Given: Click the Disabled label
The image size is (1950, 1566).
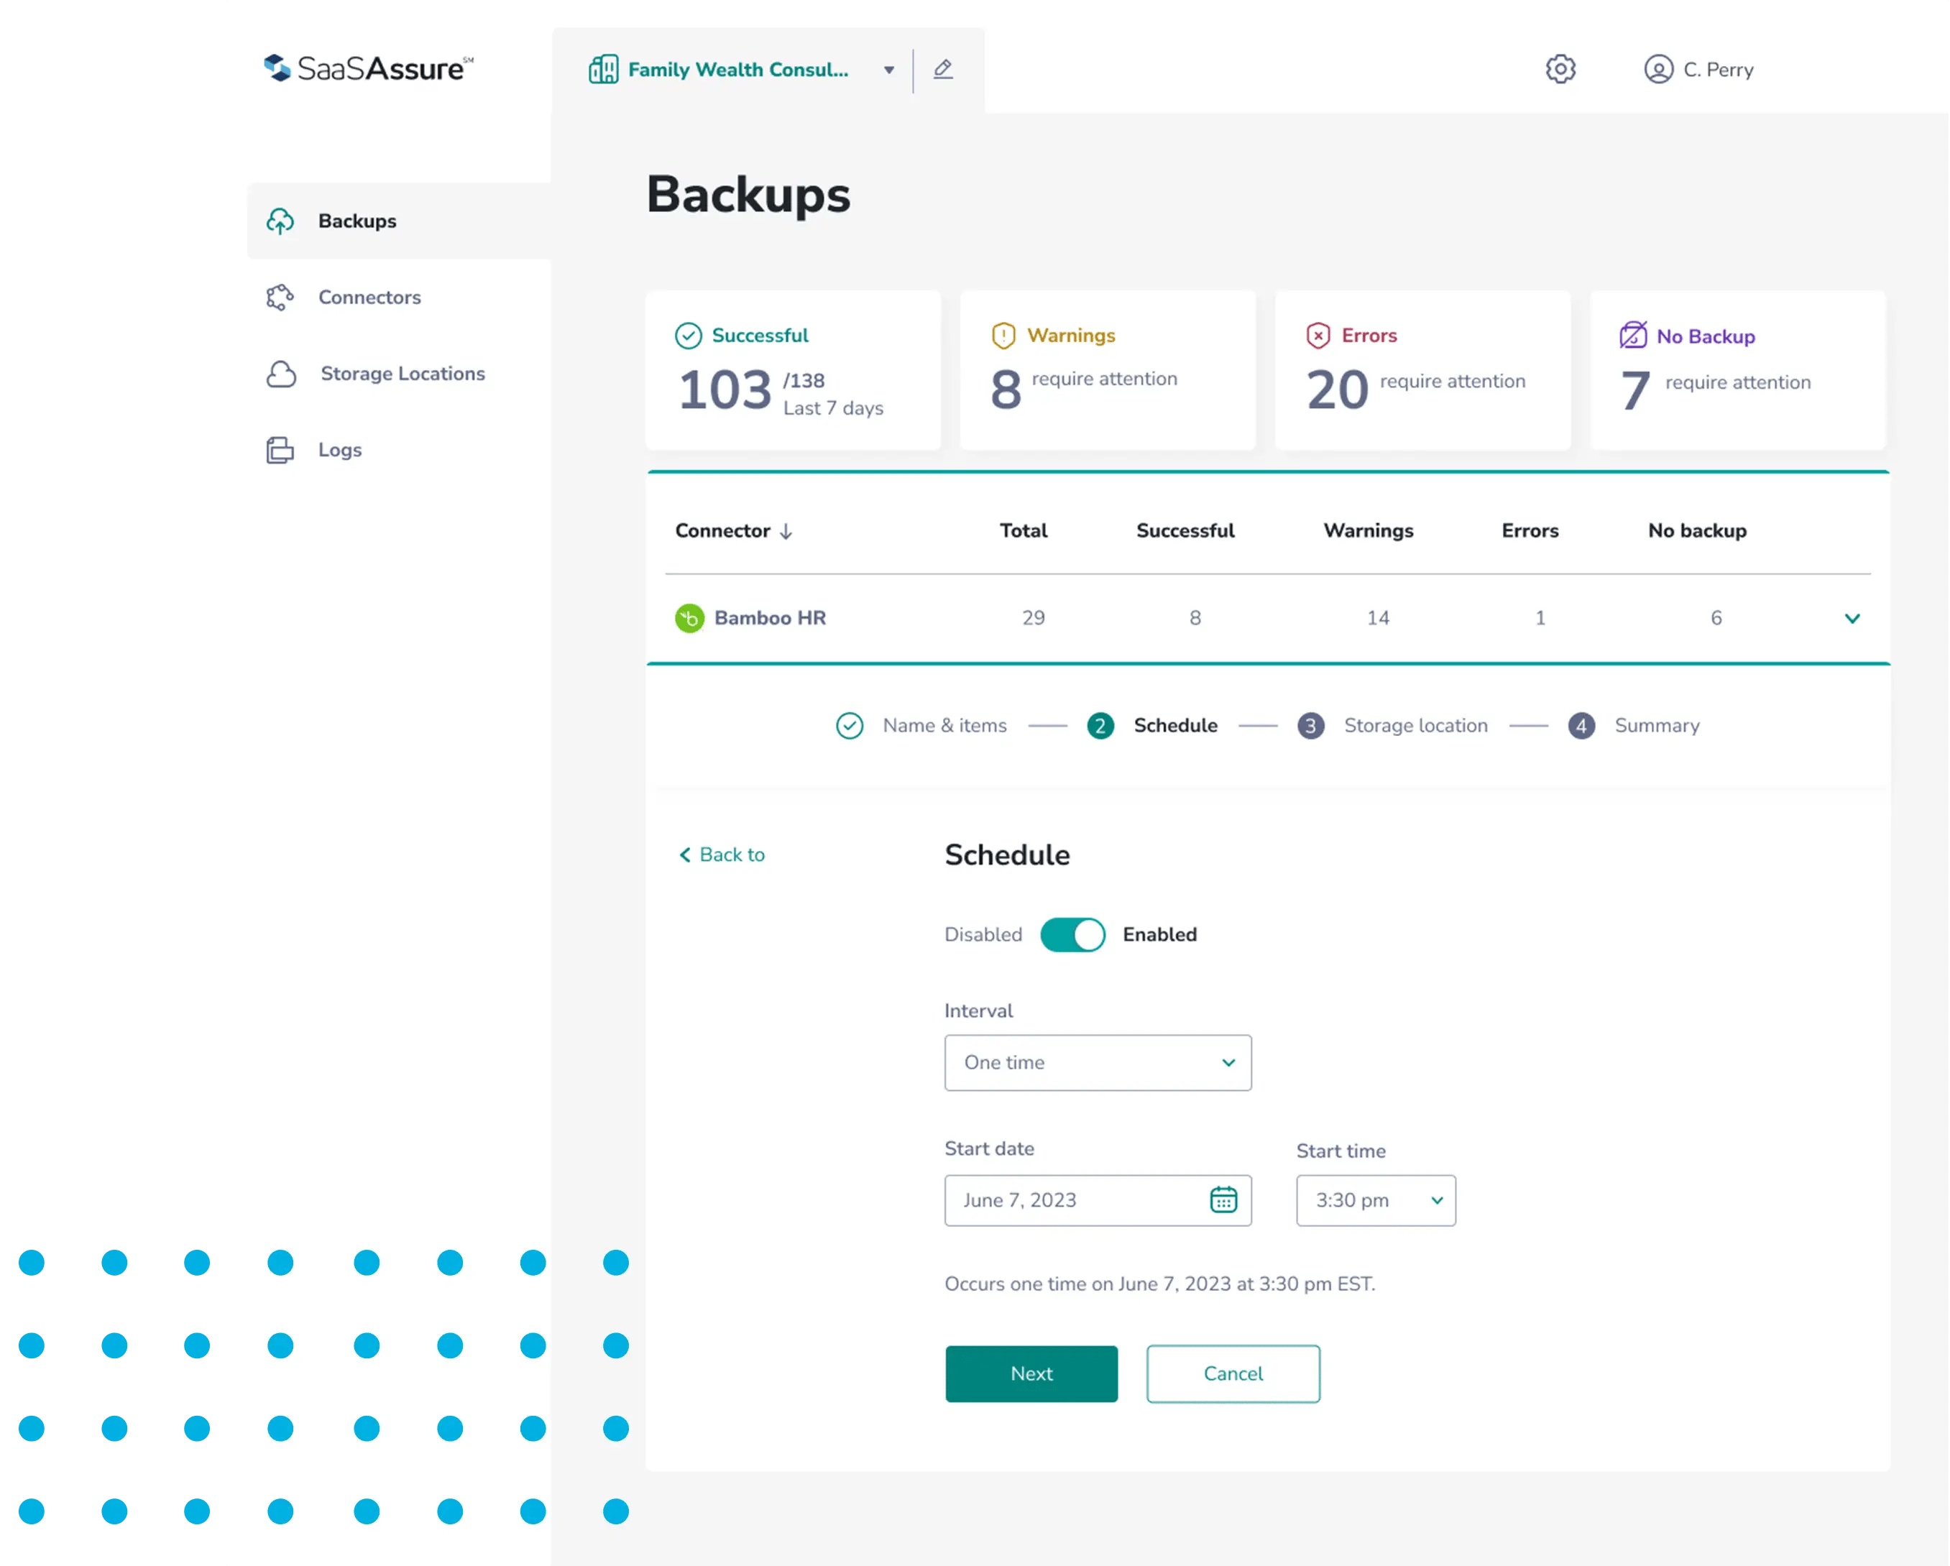Looking at the screenshot, I should 983,935.
